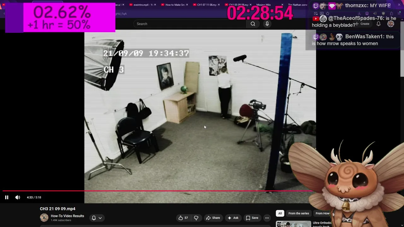Click the video title CH3 21 09 09.mp4
Image resolution: width=404 pixels, height=227 pixels.
point(57,209)
